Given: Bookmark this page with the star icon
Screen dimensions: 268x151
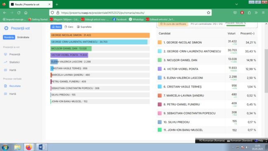Looking at the screenshot, I should [x=209, y=13].
